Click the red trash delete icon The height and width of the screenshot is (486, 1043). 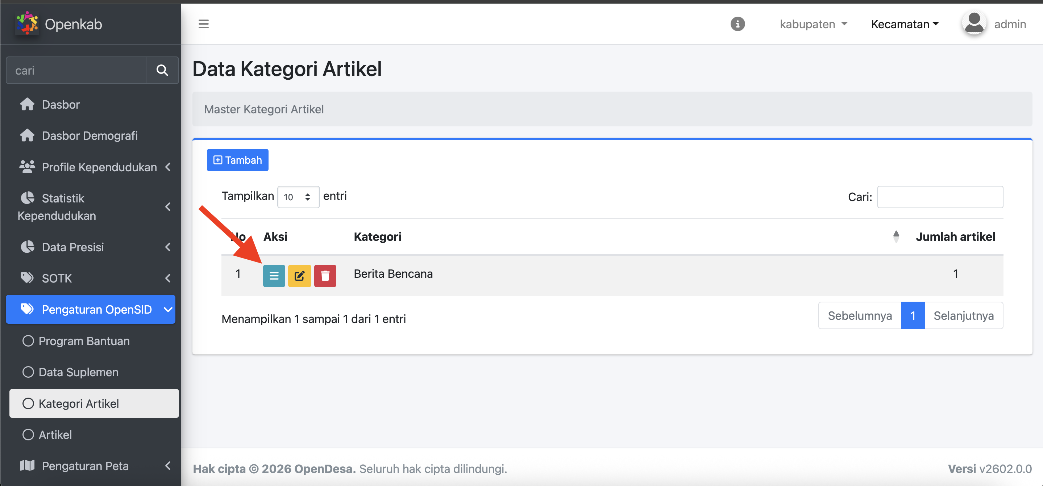pyautogui.click(x=325, y=276)
